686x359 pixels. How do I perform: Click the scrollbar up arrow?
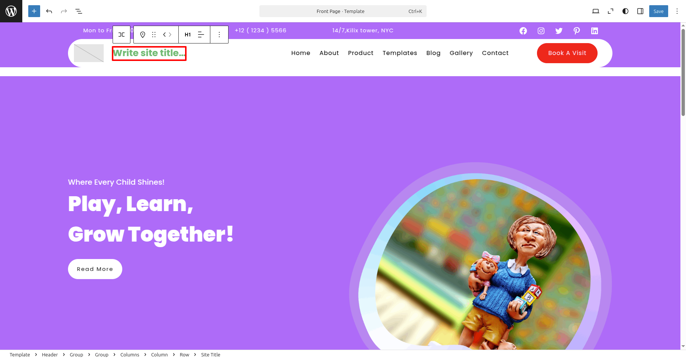pos(683,25)
